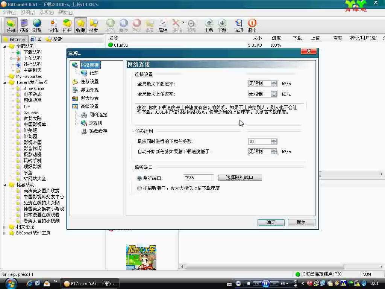Click the 最多同时进行的下载任务数 spinner arrows
The width and height of the screenshot is (385, 289).
[x=274, y=141]
